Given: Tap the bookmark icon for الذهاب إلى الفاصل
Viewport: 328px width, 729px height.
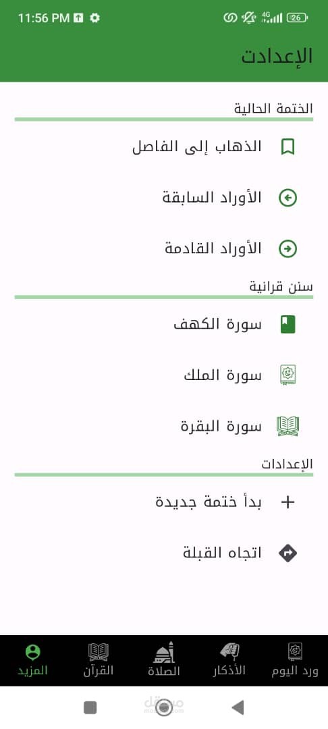Looking at the screenshot, I should click(288, 147).
